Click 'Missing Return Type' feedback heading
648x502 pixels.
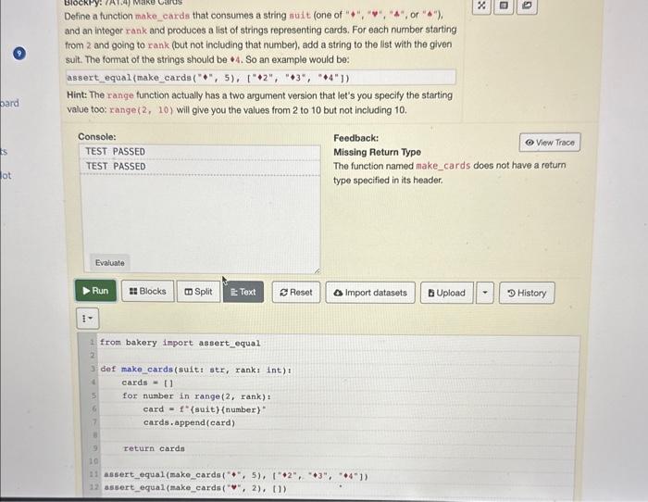[x=377, y=152]
